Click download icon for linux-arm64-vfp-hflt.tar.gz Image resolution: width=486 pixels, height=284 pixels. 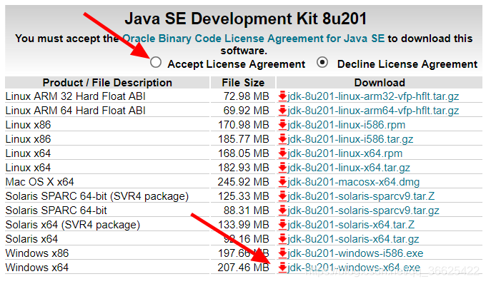tap(282, 111)
